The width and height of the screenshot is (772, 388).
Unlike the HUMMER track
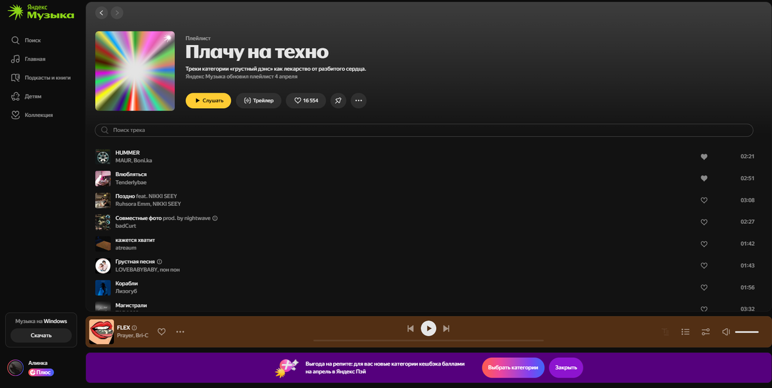click(704, 156)
